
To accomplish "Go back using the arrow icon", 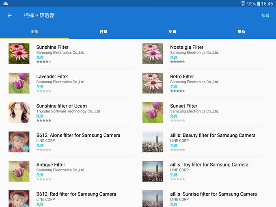I will coord(10,16).
